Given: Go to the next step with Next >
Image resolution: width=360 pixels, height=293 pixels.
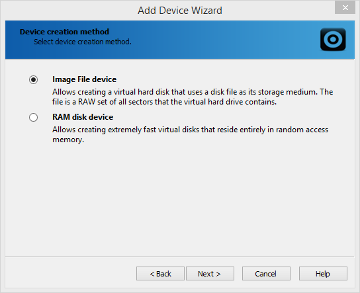Looking at the screenshot, I should coord(210,274).
